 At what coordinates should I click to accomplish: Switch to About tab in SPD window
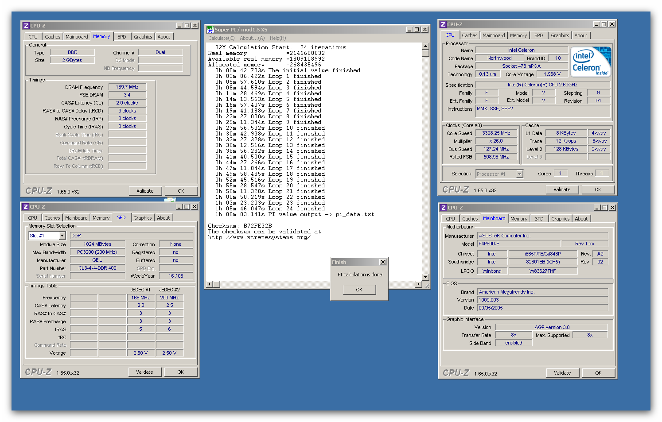[x=164, y=218]
